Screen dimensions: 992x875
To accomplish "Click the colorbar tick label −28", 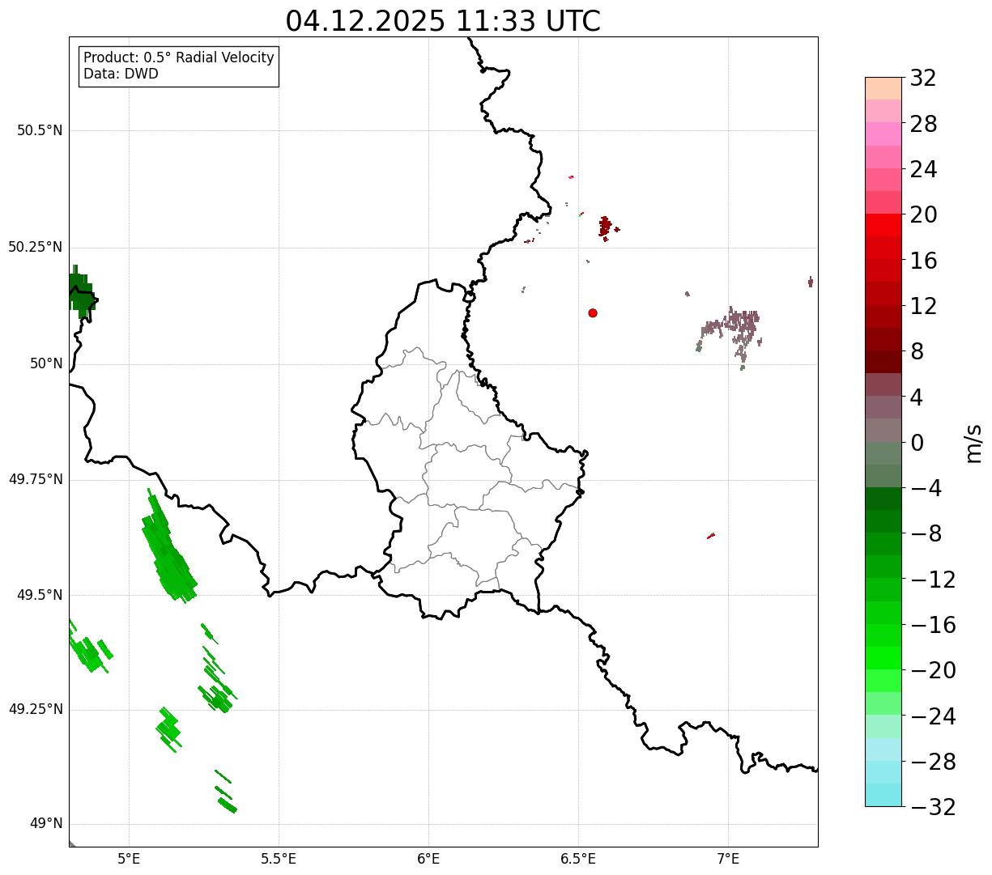I will pyautogui.click(x=933, y=762).
